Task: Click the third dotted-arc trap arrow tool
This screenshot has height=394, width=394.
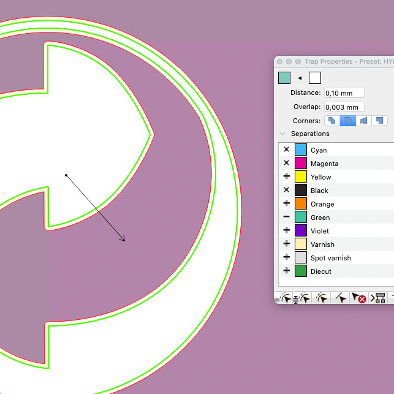Action: [x=321, y=298]
